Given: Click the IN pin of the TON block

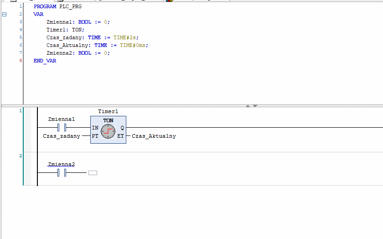Looking at the screenshot, I should [x=95, y=128].
